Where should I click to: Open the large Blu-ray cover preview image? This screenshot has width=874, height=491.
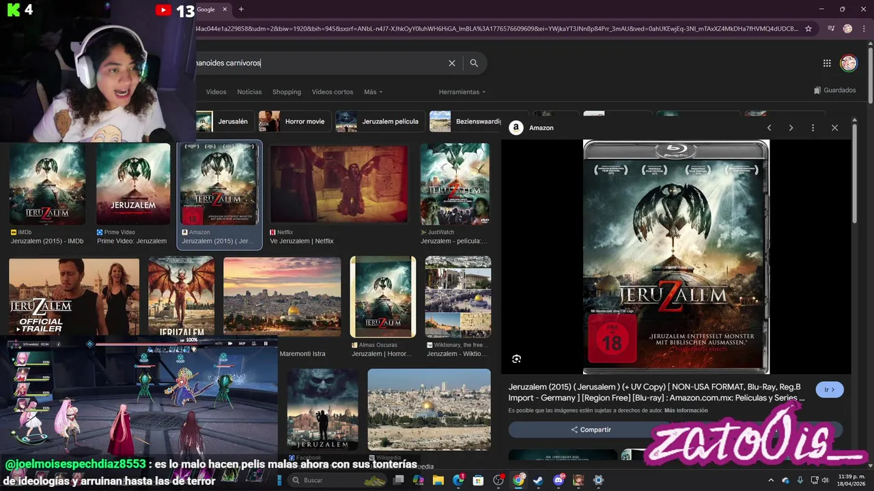pyautogui.click(x=676, y=257)
